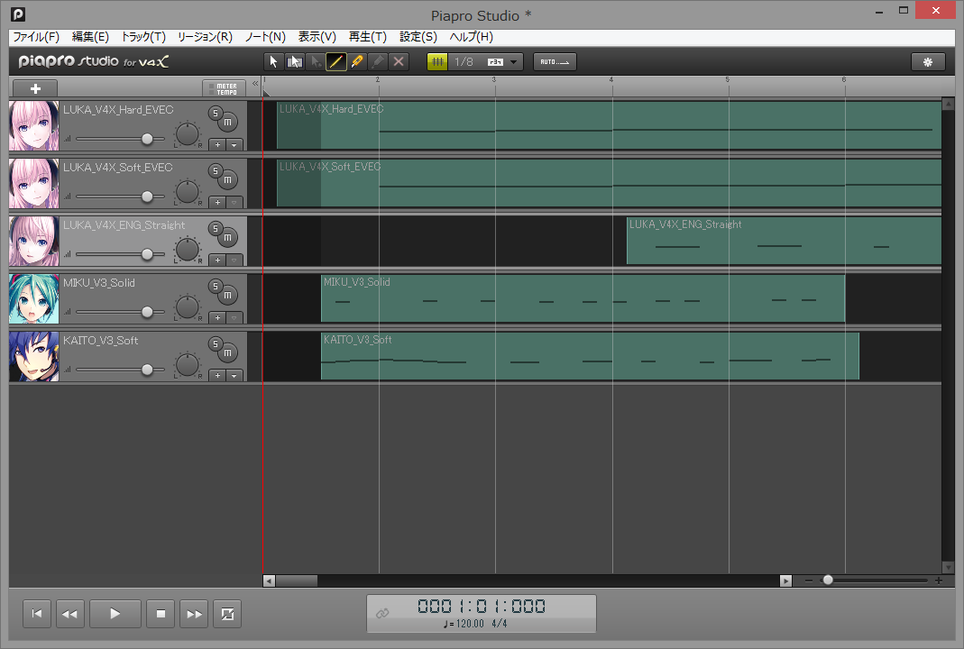The image size is (964, 649).
Task: Solo the MIKU_V3_Solid track
Action: click(x=216, y=287)
